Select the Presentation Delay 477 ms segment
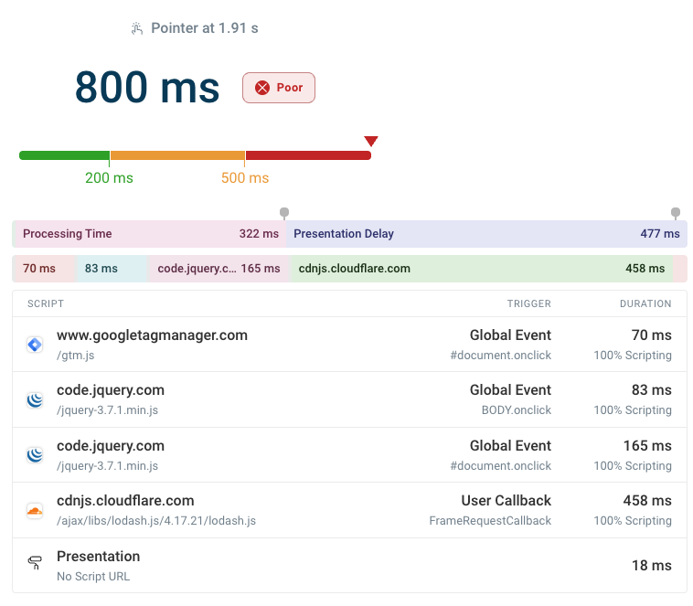The image size is (693, 606). 486,234
